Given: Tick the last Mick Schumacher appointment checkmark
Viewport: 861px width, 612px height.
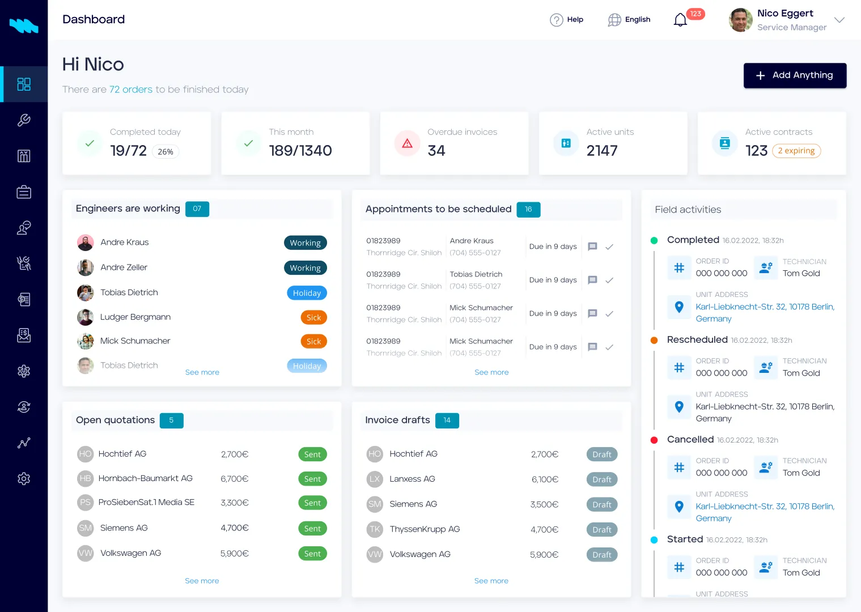Looking at the screenshot, I should coord(609,347).
